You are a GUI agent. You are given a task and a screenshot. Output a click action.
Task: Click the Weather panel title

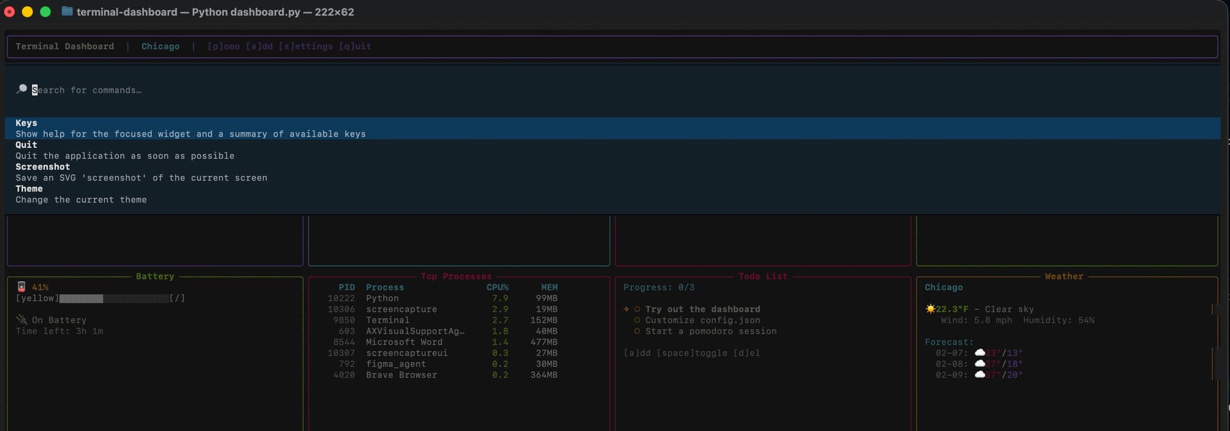click(x=1064, y=276)
